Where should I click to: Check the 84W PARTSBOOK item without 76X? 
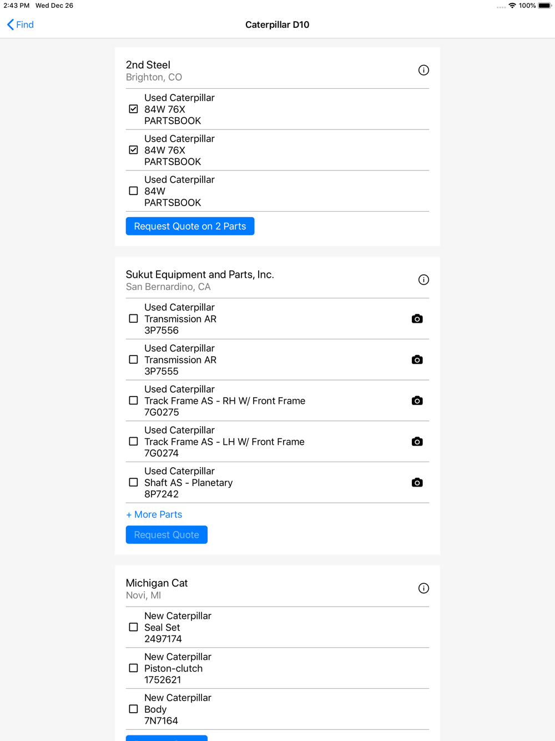133,191
